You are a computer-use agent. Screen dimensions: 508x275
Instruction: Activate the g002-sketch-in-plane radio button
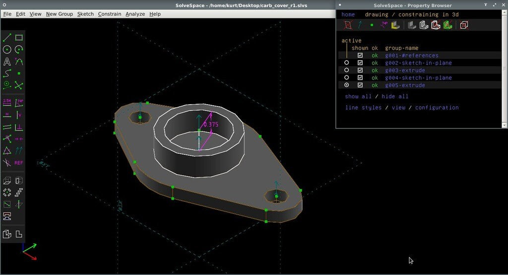347,63
